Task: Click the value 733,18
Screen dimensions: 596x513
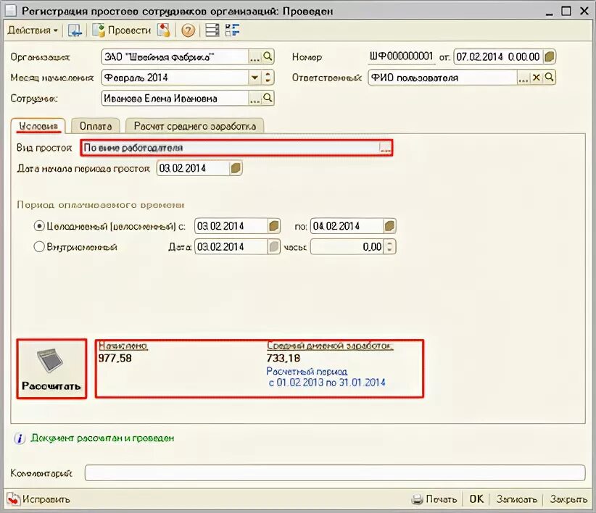Action: (x=283, y=358)
